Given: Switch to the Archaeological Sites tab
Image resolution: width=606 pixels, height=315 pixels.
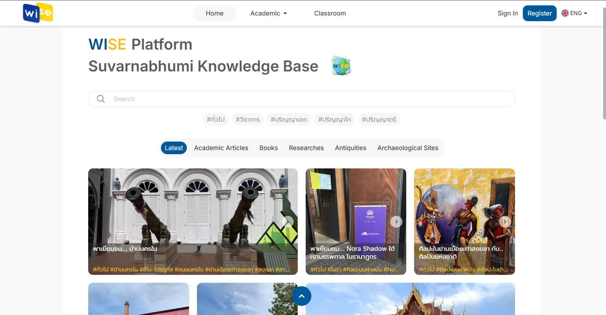Looking at the screenshot, I should click(x=408, y=148).
